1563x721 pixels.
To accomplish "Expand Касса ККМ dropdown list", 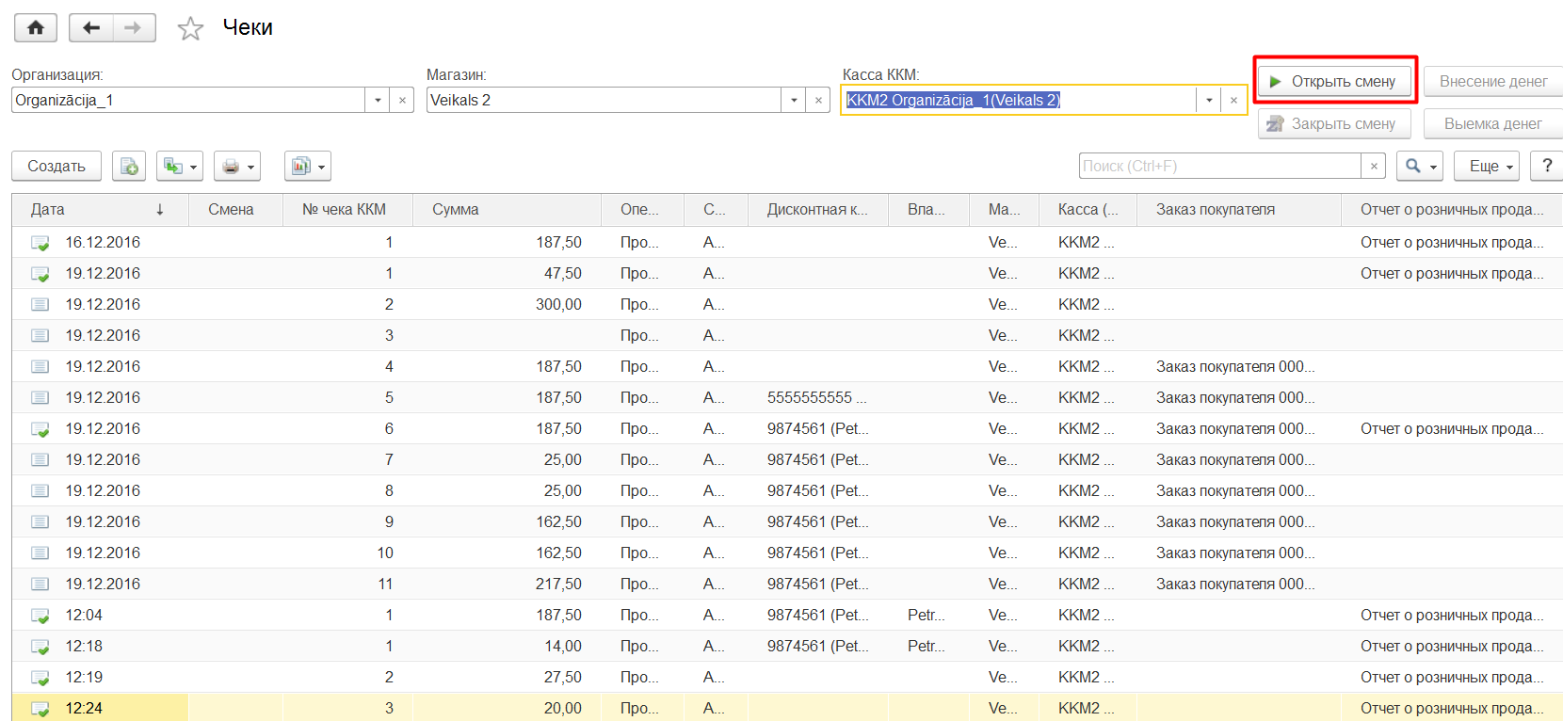I will [x=1209, y=100].
